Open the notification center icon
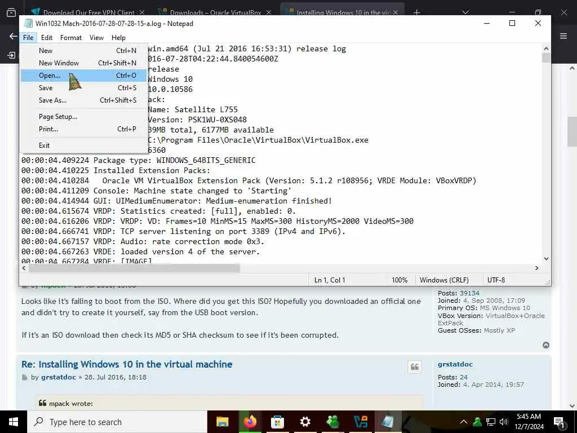Viewport: 577px width, 433px height. 559,422
